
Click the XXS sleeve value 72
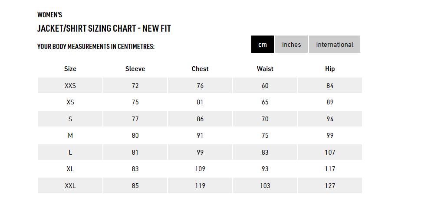click(x=135, y=85)
